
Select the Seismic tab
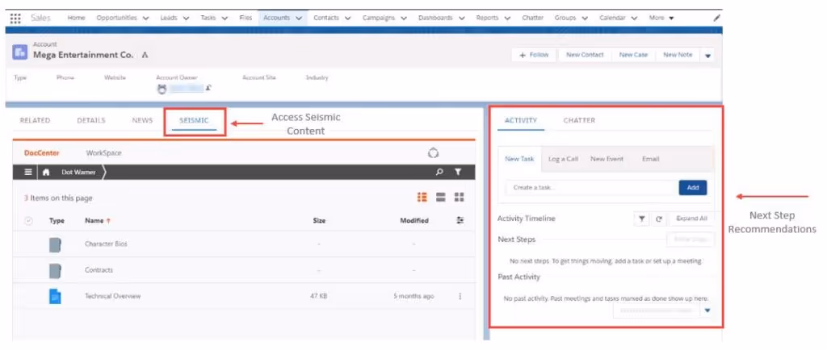coord(194,120)
